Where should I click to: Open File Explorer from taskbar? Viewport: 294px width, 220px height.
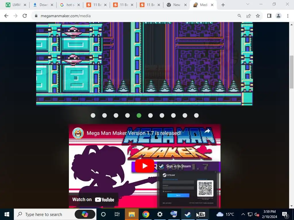pyautogui.click(x=131, y=214)
